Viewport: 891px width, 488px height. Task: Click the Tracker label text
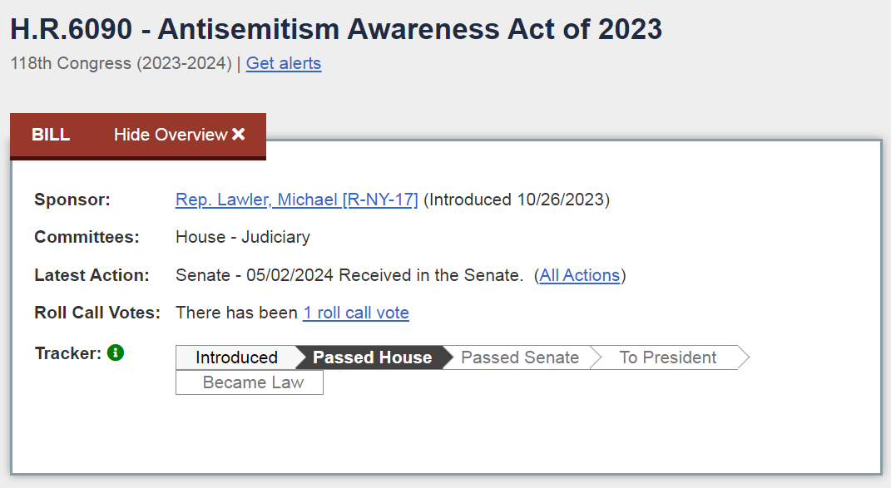67,353
